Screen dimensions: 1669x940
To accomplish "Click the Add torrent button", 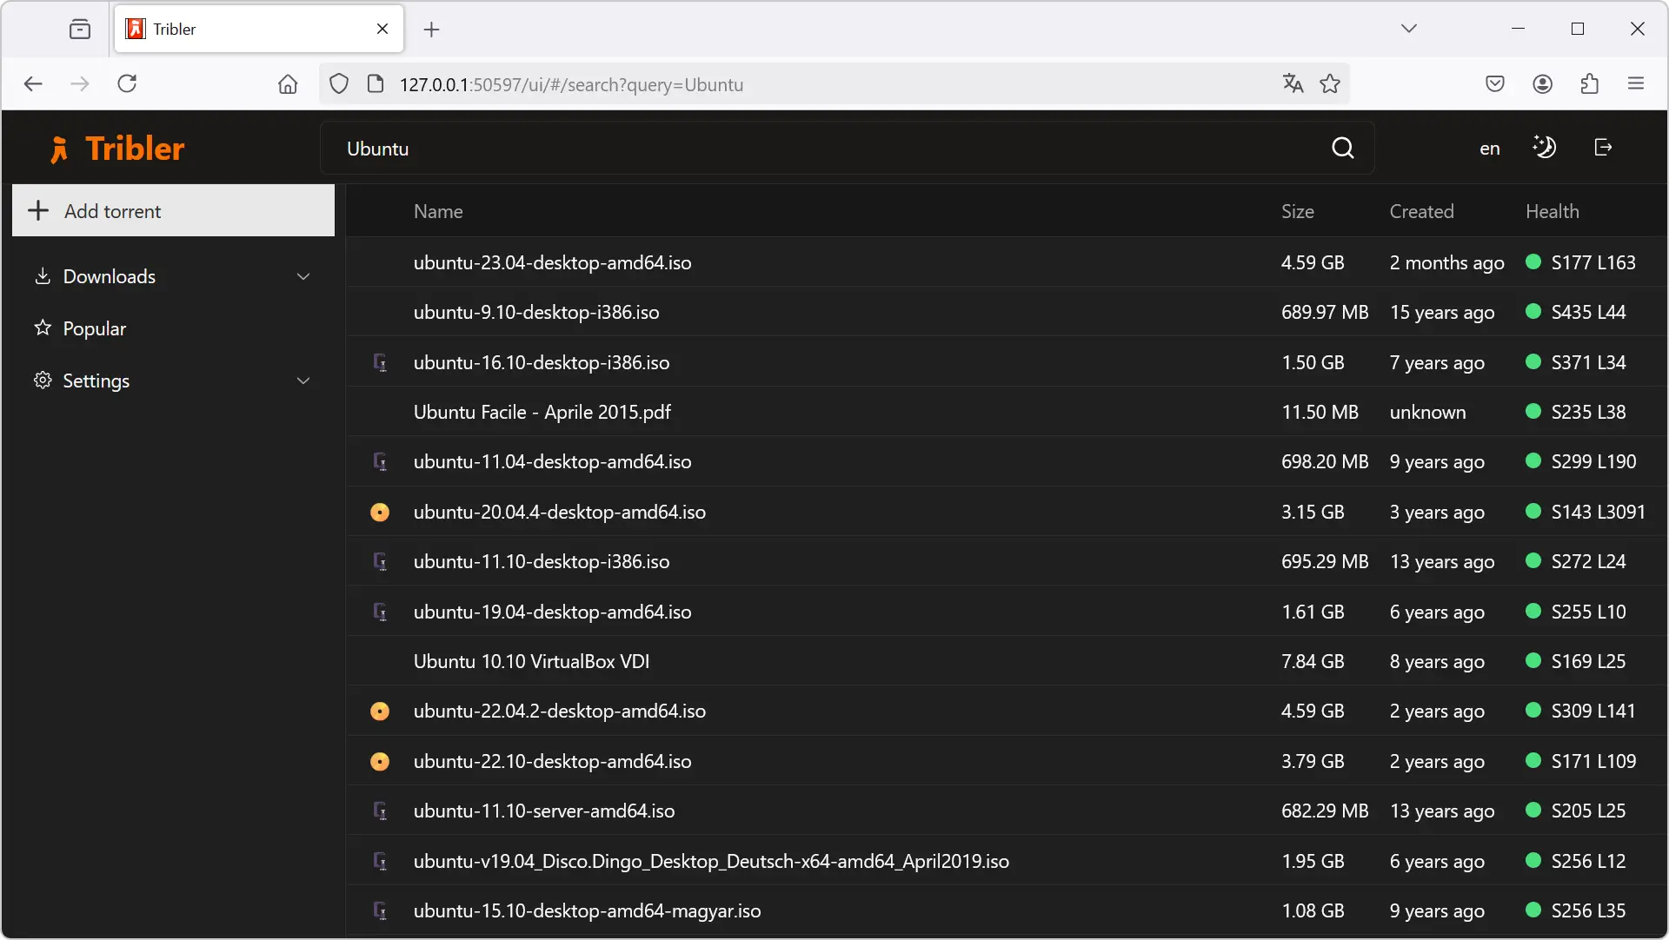I will 173,210.
